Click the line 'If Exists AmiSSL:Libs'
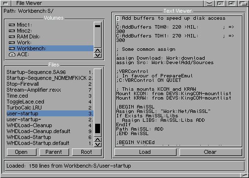This screenshot has width=249, height=178. 147,116
